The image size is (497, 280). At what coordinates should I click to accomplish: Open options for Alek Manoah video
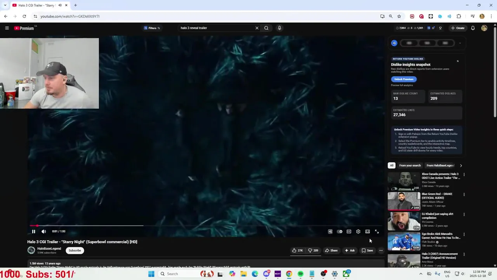click(x=464, y=234)
